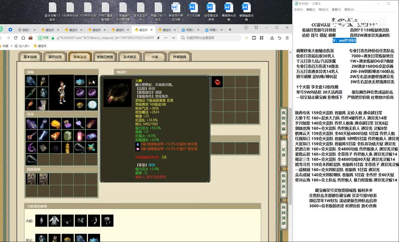Click the 我的还价 side button
The image size is (399, 242).
[x=284, y=184]
